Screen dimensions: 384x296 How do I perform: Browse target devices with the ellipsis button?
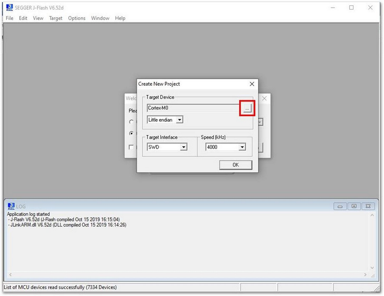pyautogui.click(x=247, y=108)
